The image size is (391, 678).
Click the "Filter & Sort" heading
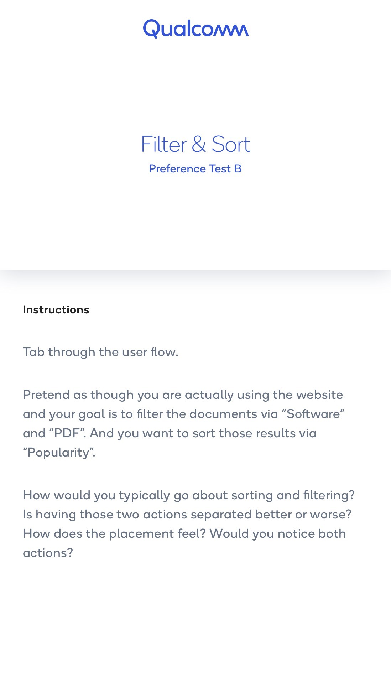[x=195, y=144]
